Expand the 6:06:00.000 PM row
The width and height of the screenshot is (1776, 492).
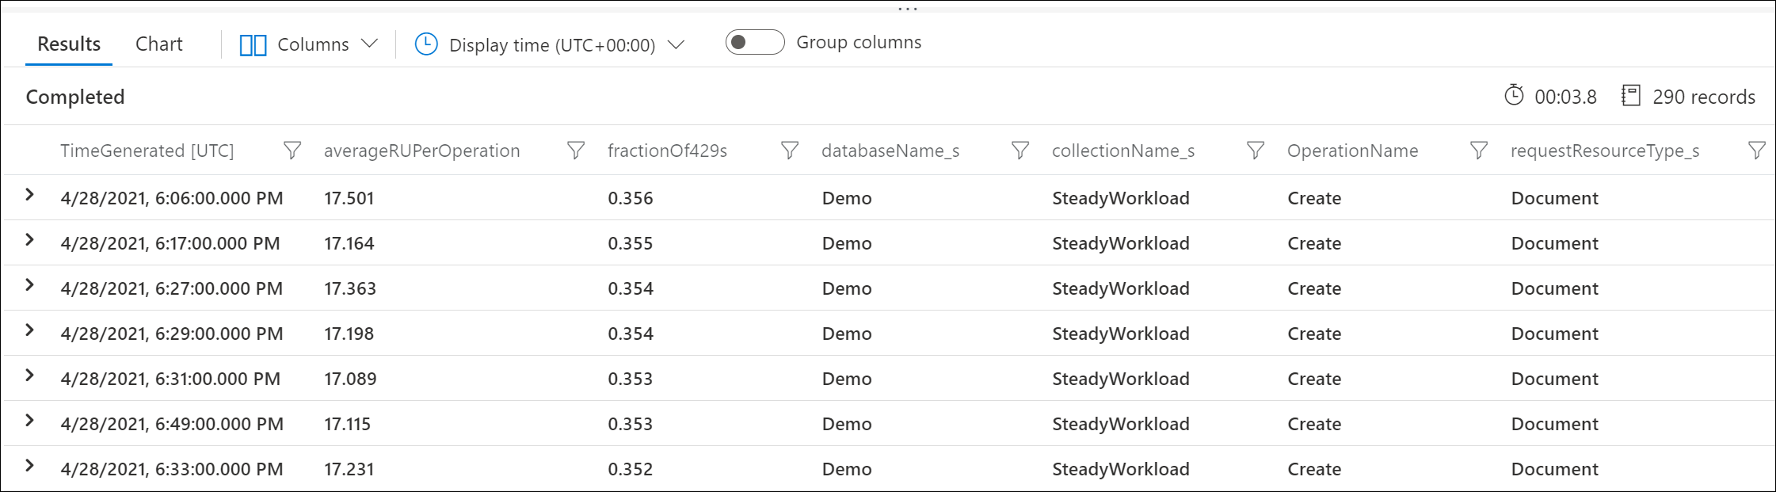point(29,195)
